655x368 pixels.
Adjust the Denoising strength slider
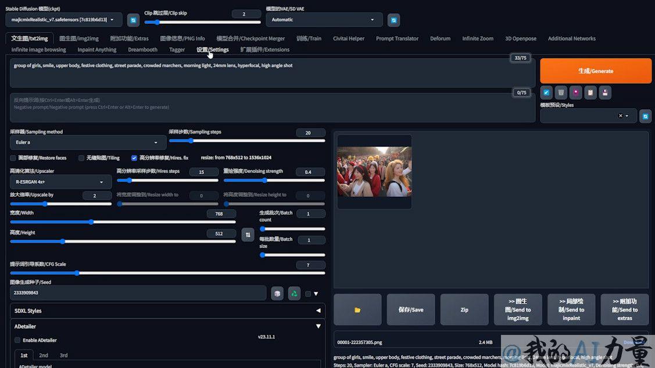(274, 181)
